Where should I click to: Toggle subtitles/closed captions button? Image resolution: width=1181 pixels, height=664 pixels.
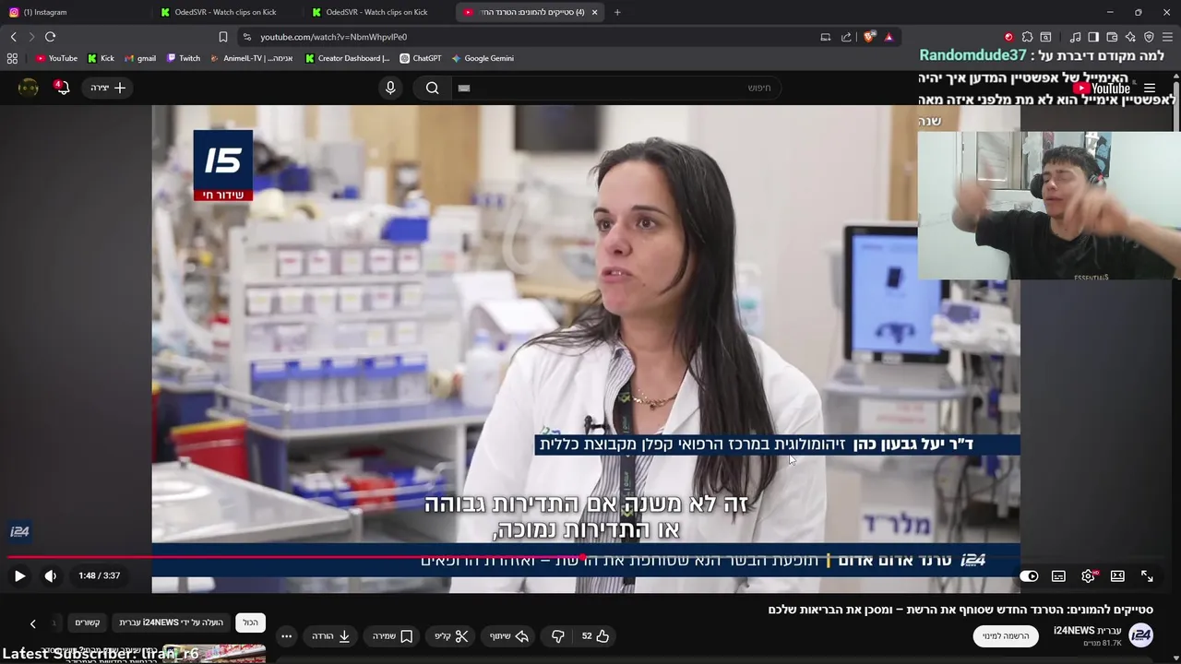coord(1058,575)
